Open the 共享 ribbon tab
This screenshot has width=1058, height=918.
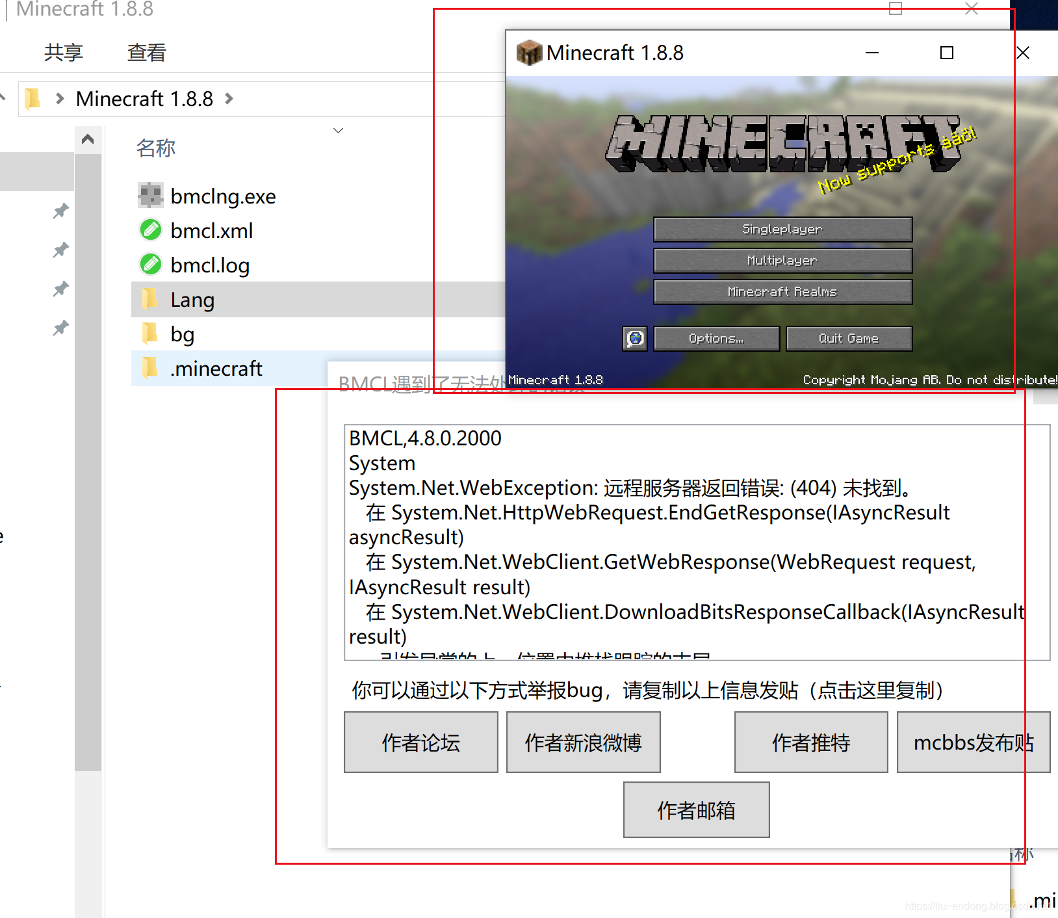point(64,53)
